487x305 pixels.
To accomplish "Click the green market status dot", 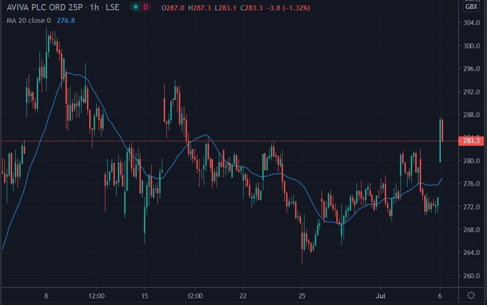I will [135, 8].
